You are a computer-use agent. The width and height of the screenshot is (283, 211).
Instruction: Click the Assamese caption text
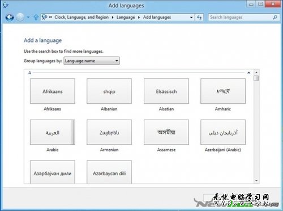166,150
